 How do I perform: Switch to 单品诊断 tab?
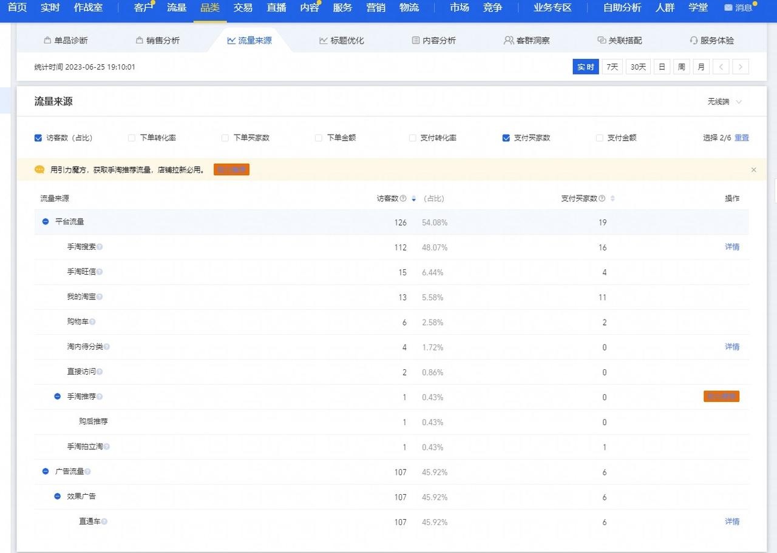[x=66, y=41]
